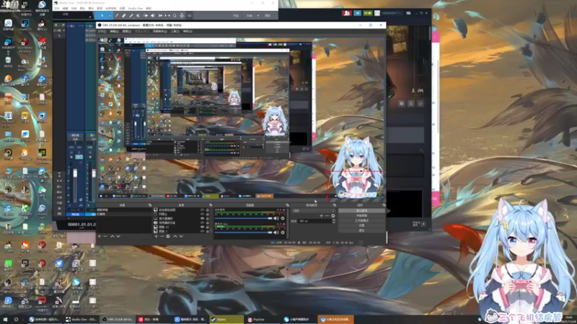577x324 pixels.
Task: Adjust the Desktop Audio volume slider in OBS
Action: coord(244,219)
